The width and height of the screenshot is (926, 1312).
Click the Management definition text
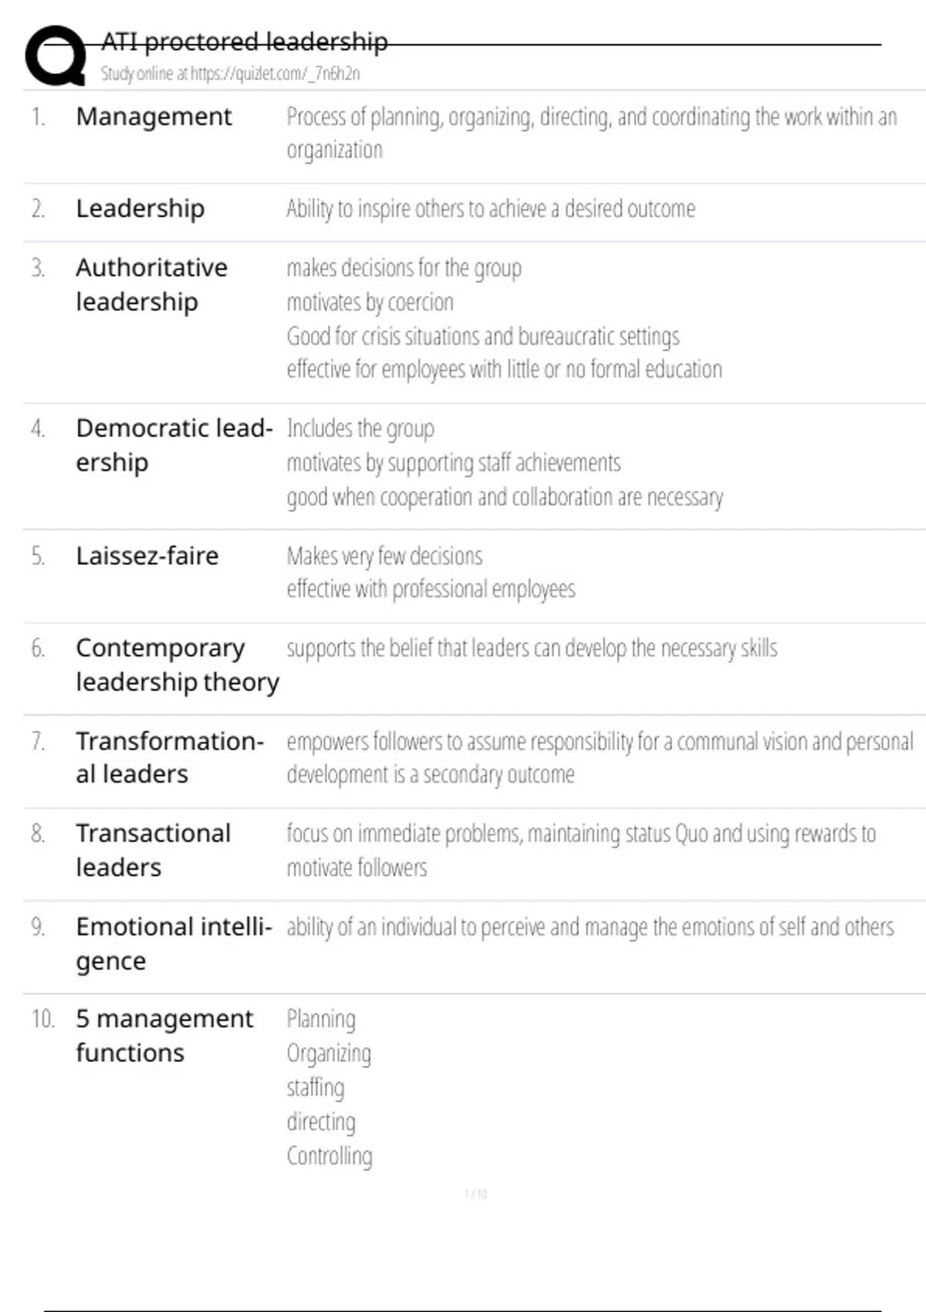coord(591,133)
